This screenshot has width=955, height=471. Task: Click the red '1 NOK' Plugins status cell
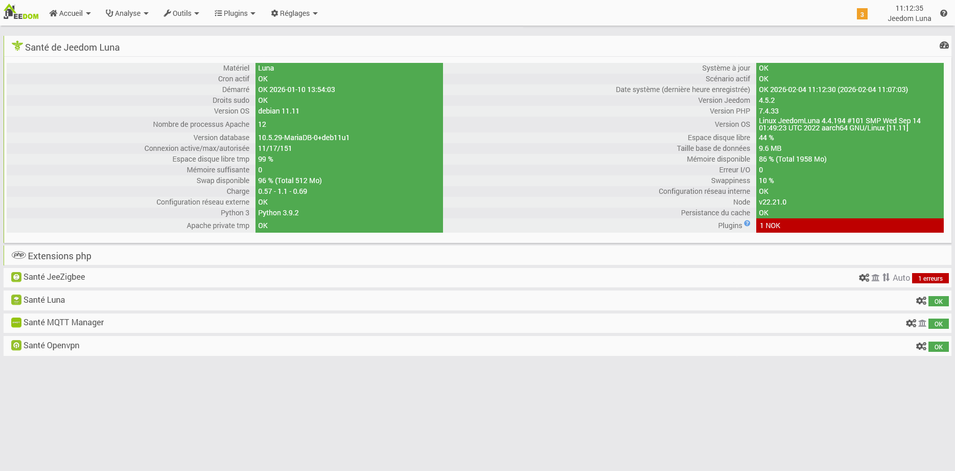click(x=850, y=226)
